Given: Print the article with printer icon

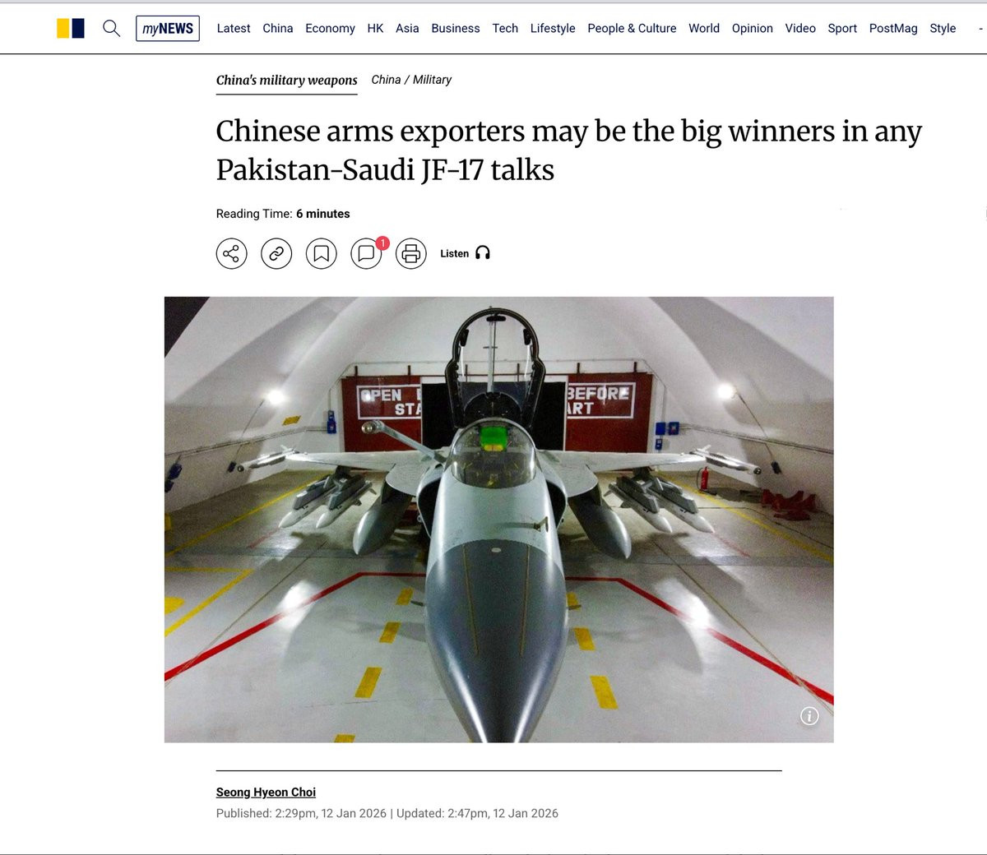Looking at the screenshot, I should coord(411,253).
